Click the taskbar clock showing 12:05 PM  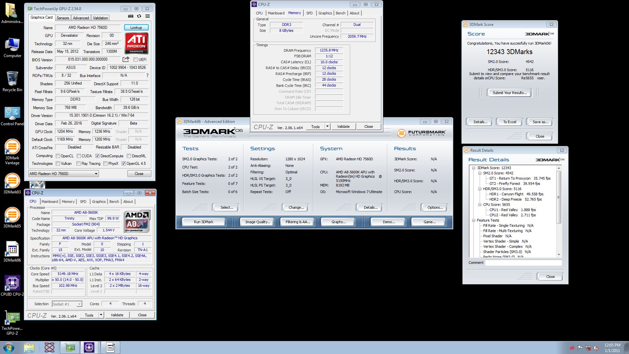coord(612,348)
